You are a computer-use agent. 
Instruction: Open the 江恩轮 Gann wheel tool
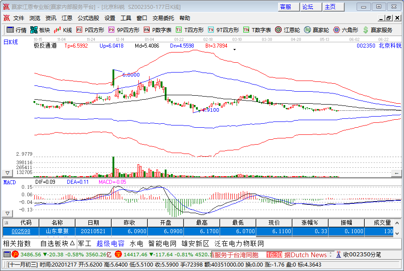click(x=286, y=30)
